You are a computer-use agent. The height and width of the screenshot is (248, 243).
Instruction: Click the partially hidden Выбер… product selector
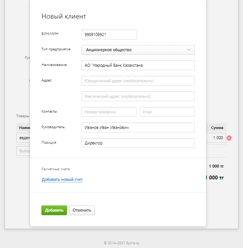(23, 151)
